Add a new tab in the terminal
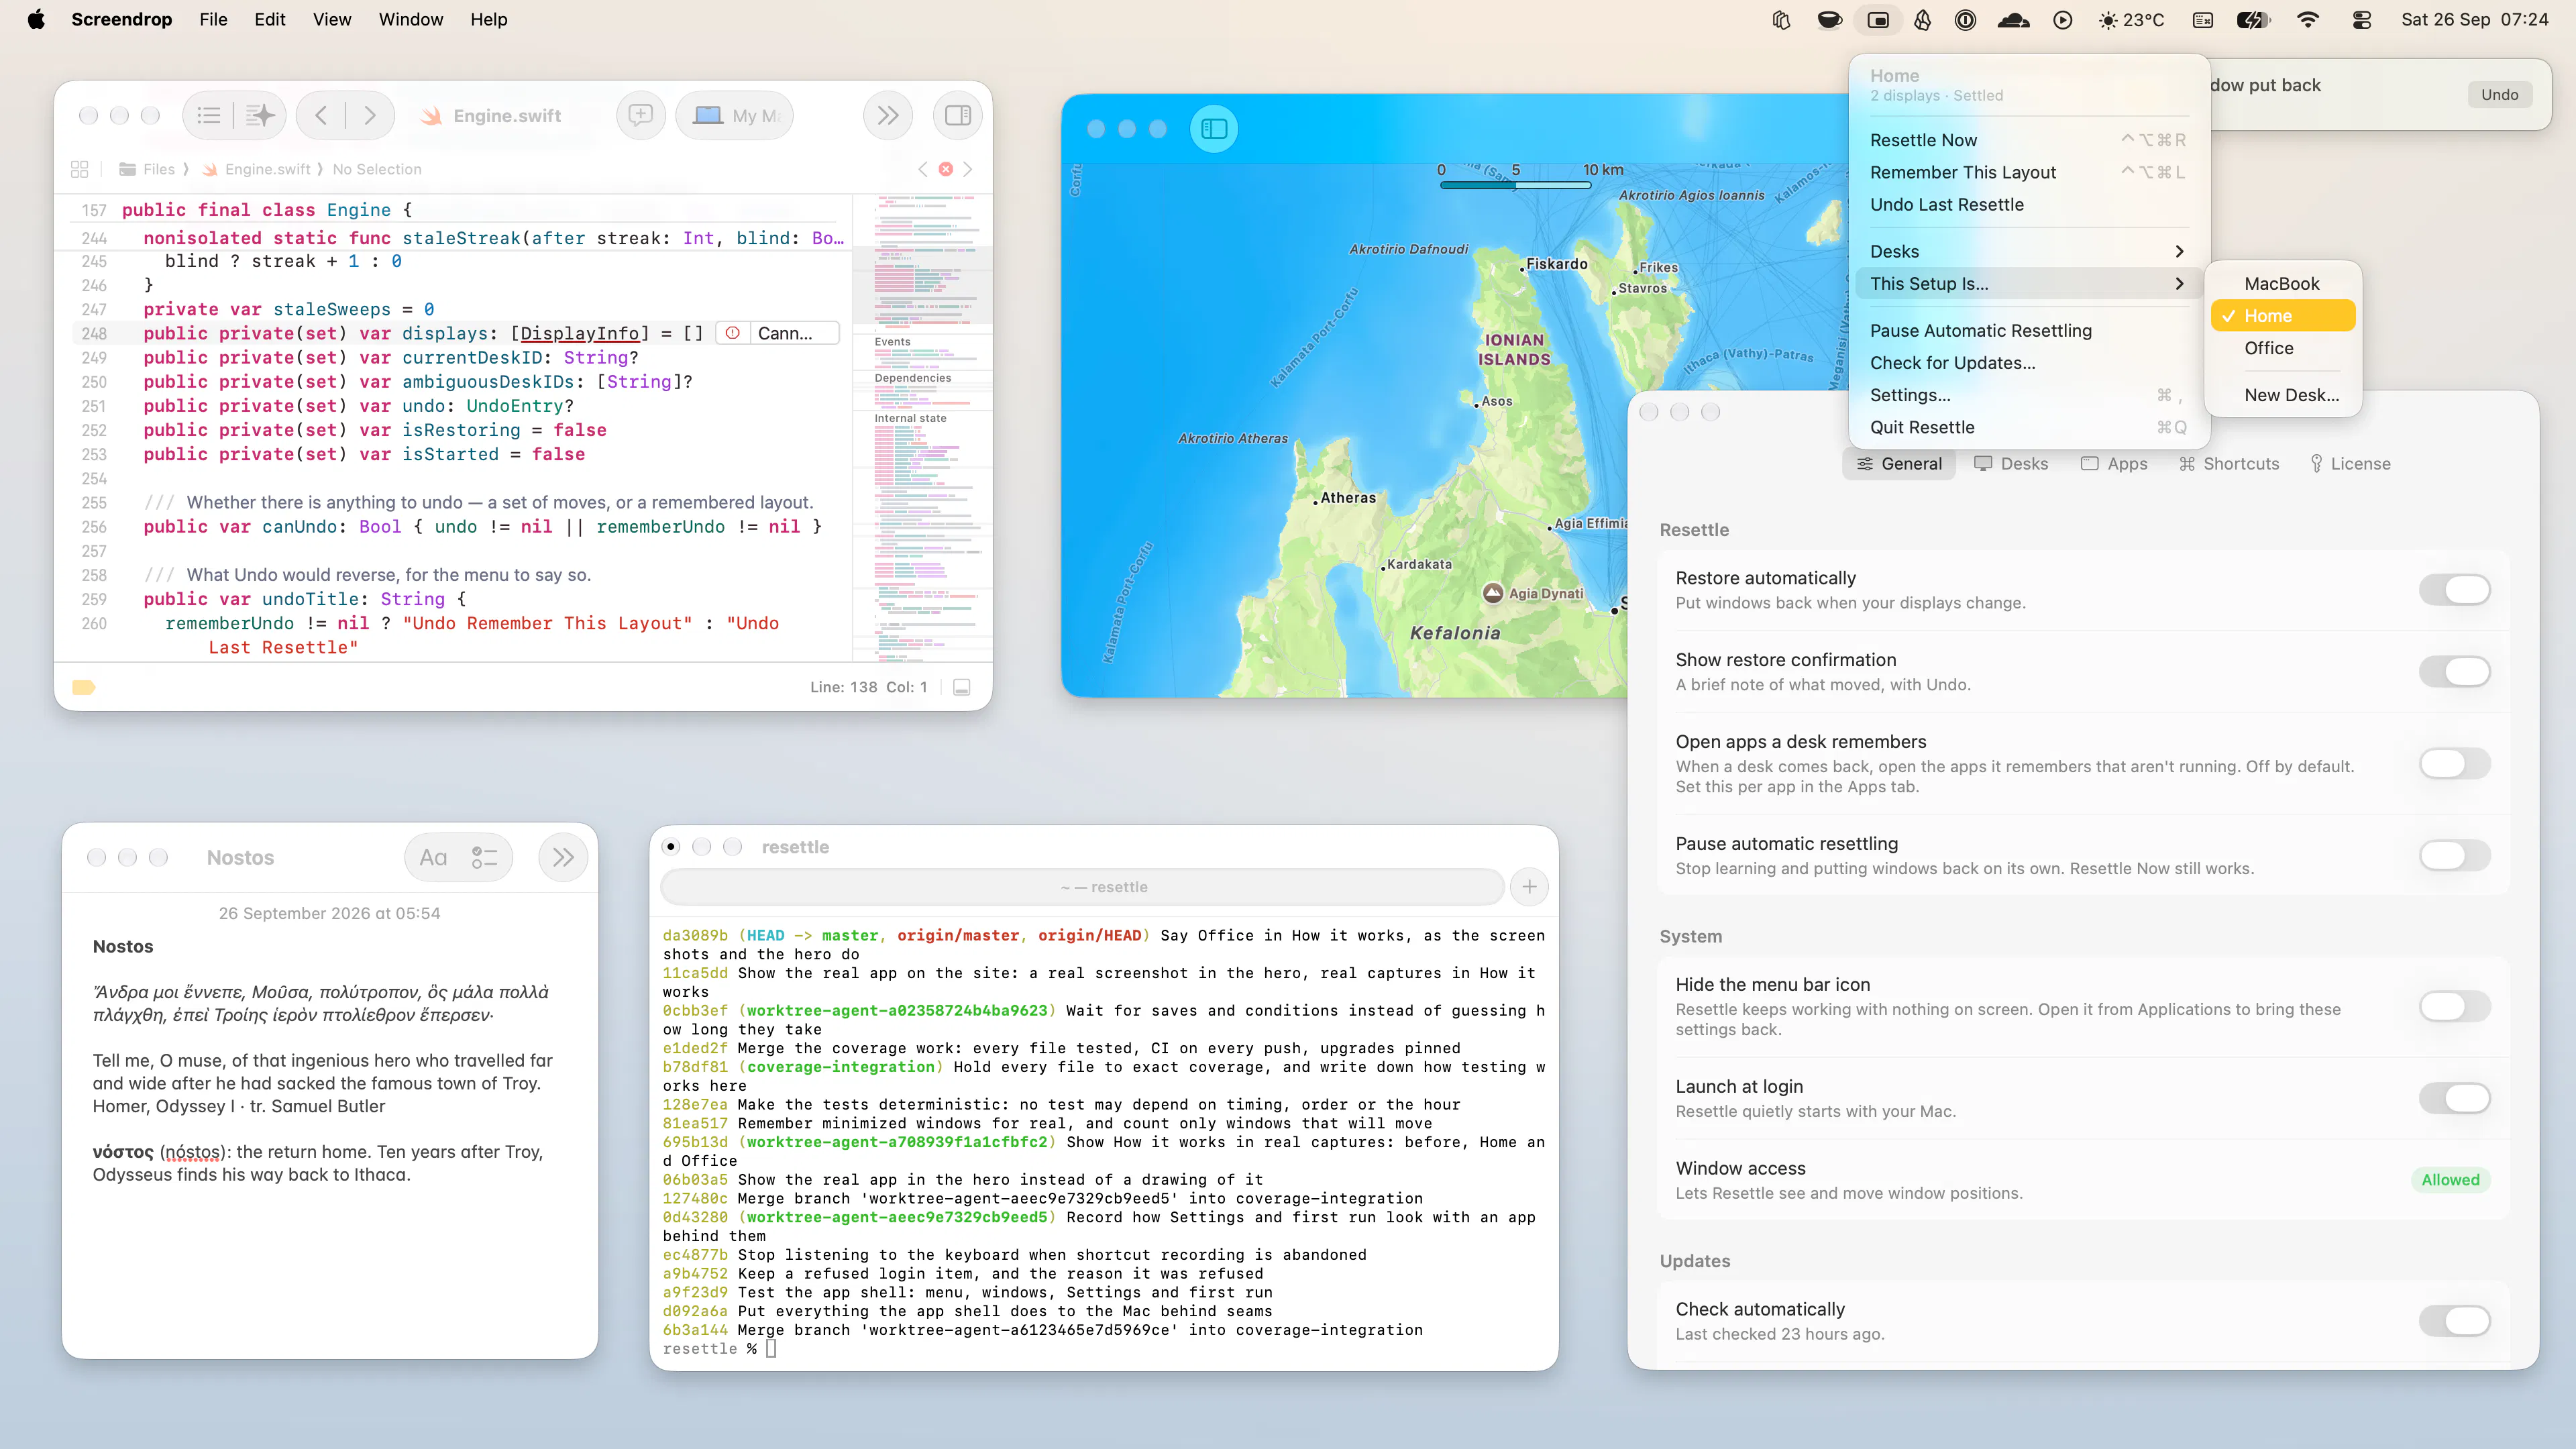 (x=1529, y=887)
